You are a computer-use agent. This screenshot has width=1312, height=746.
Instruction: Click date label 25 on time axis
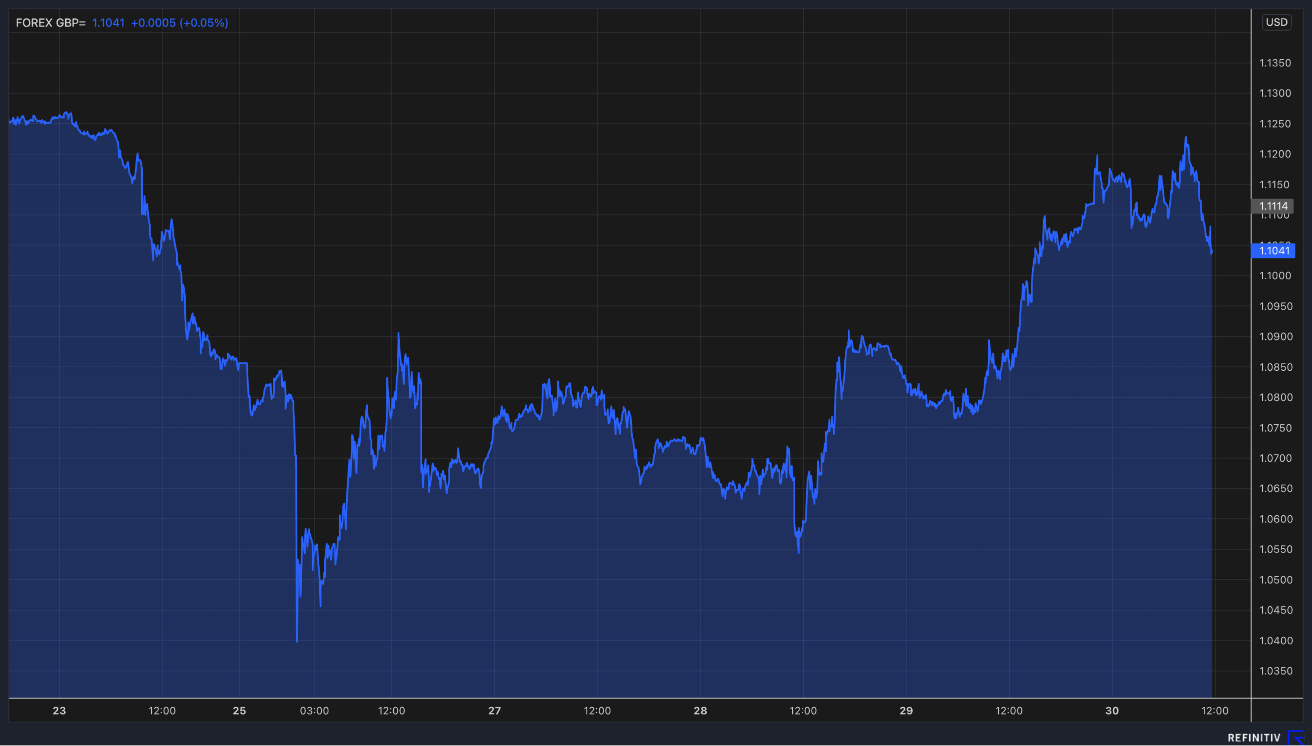(239, 711)
